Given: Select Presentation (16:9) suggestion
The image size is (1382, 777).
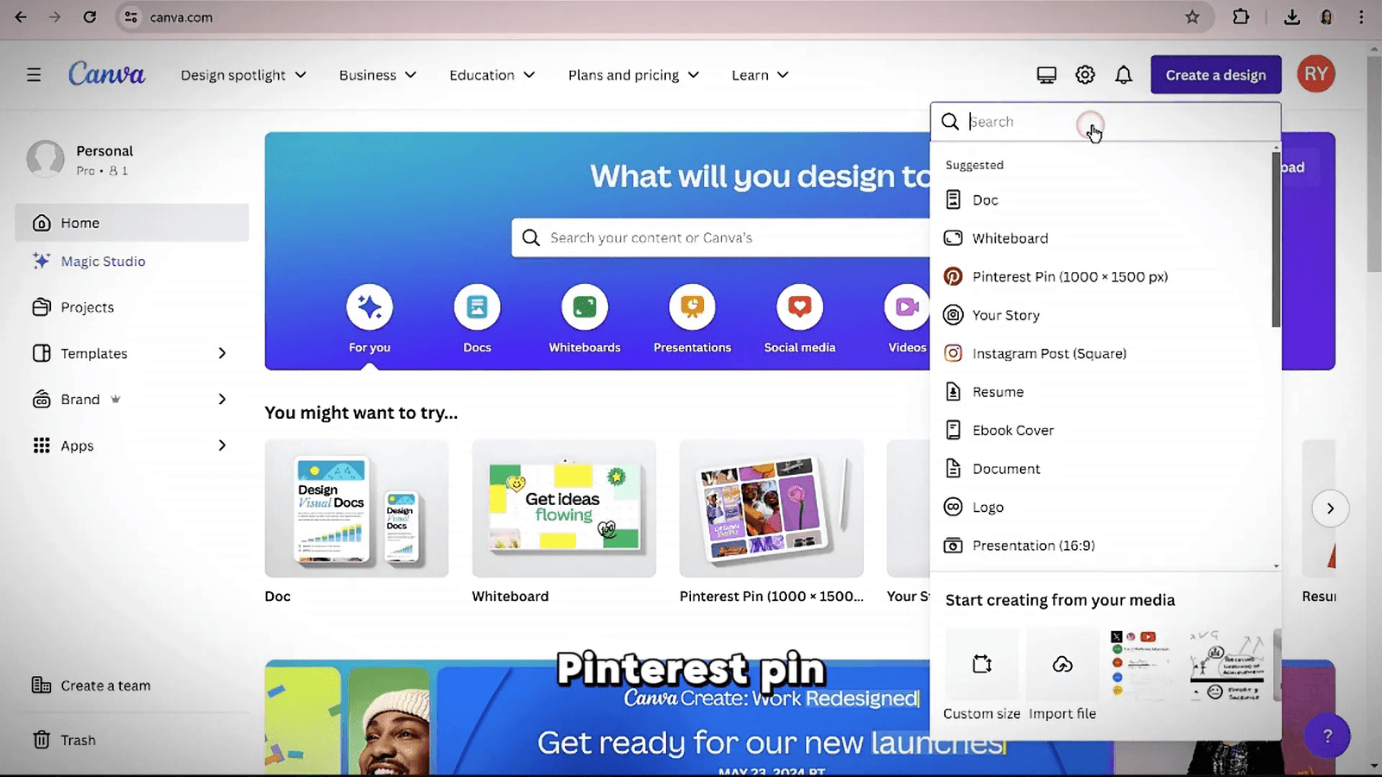Looking at the screenshot, I should click(x=1102, y=546).
